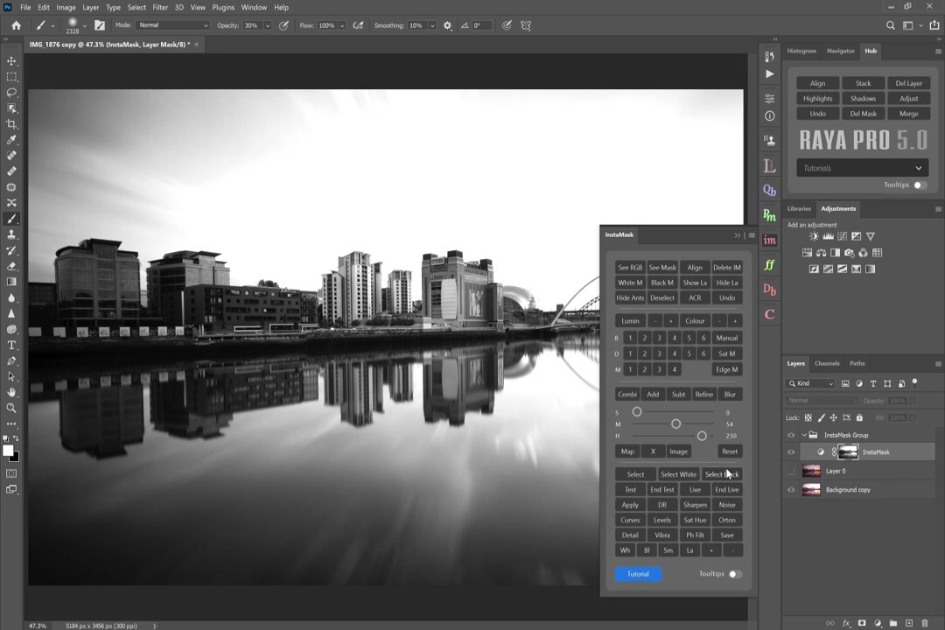Viewport: 945px width, 630px height.
Task: Open the Filter menu
Action: [x=160, y=7]
